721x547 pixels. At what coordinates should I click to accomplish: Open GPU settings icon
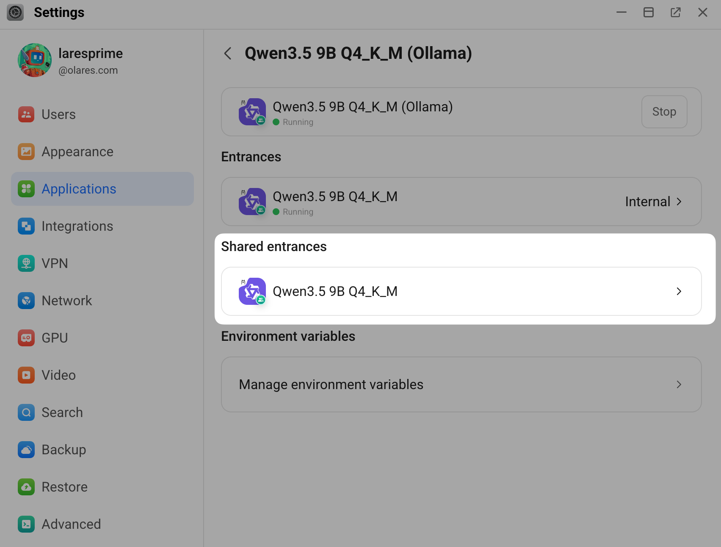click(26, 338)
